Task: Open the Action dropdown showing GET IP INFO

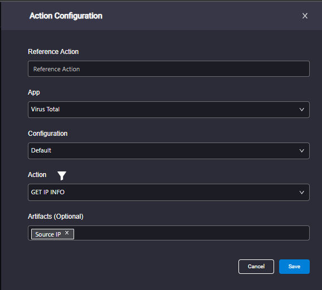Action: tap(169, 192)
